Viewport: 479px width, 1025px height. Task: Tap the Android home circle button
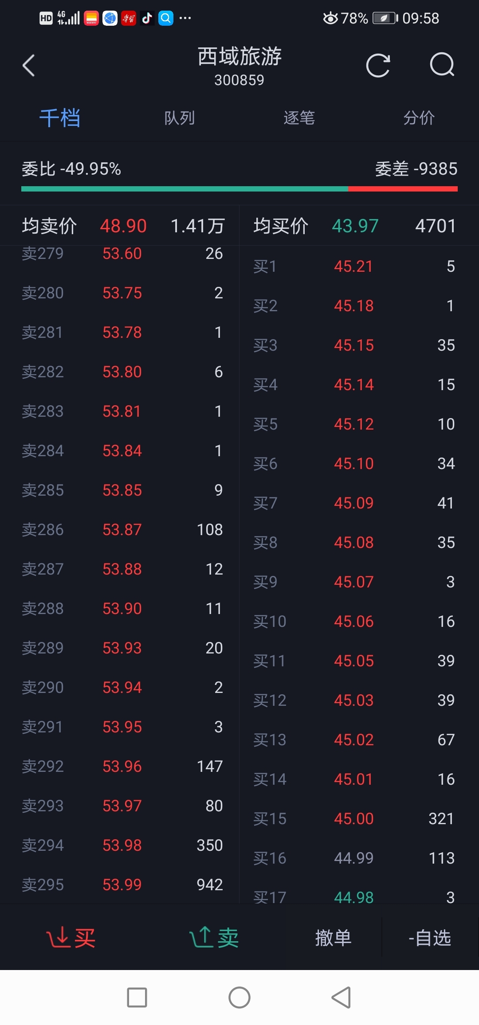tap(239, 998)
